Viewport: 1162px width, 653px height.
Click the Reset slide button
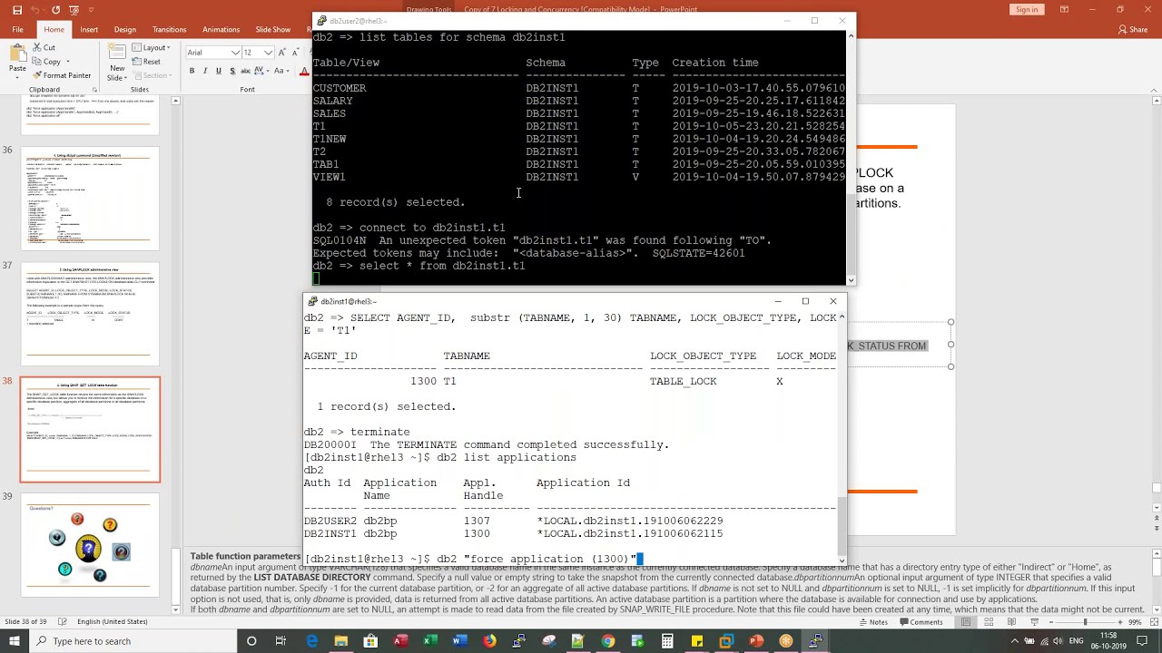[146, 61]
